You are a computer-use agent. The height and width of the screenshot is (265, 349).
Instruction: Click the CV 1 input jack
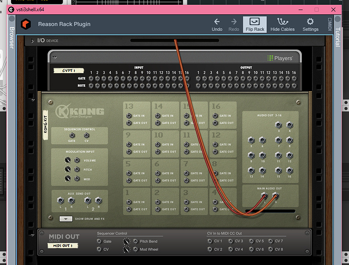click(x=210, y=241)
